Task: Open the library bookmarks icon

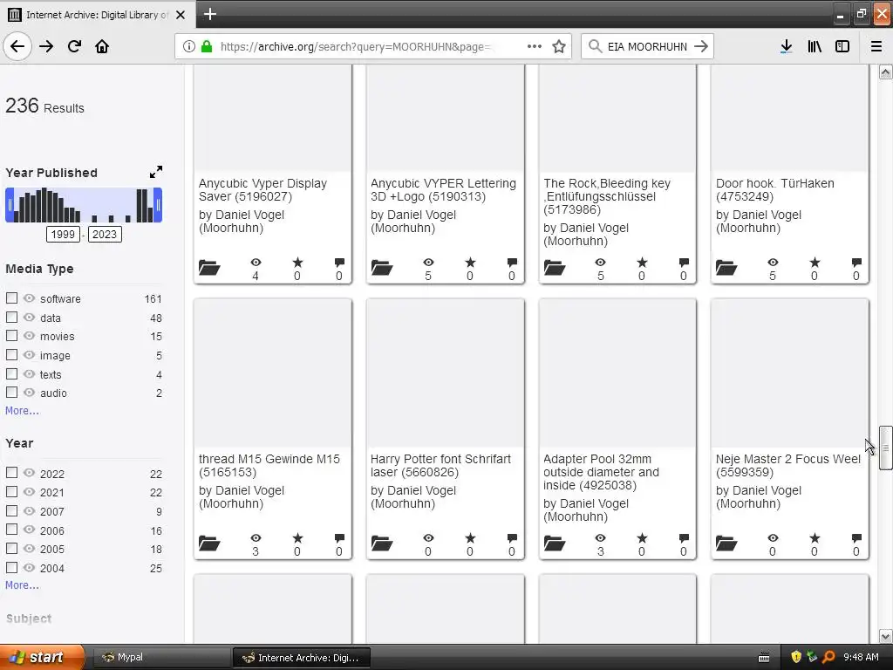Action: click(x=815, y=46)
